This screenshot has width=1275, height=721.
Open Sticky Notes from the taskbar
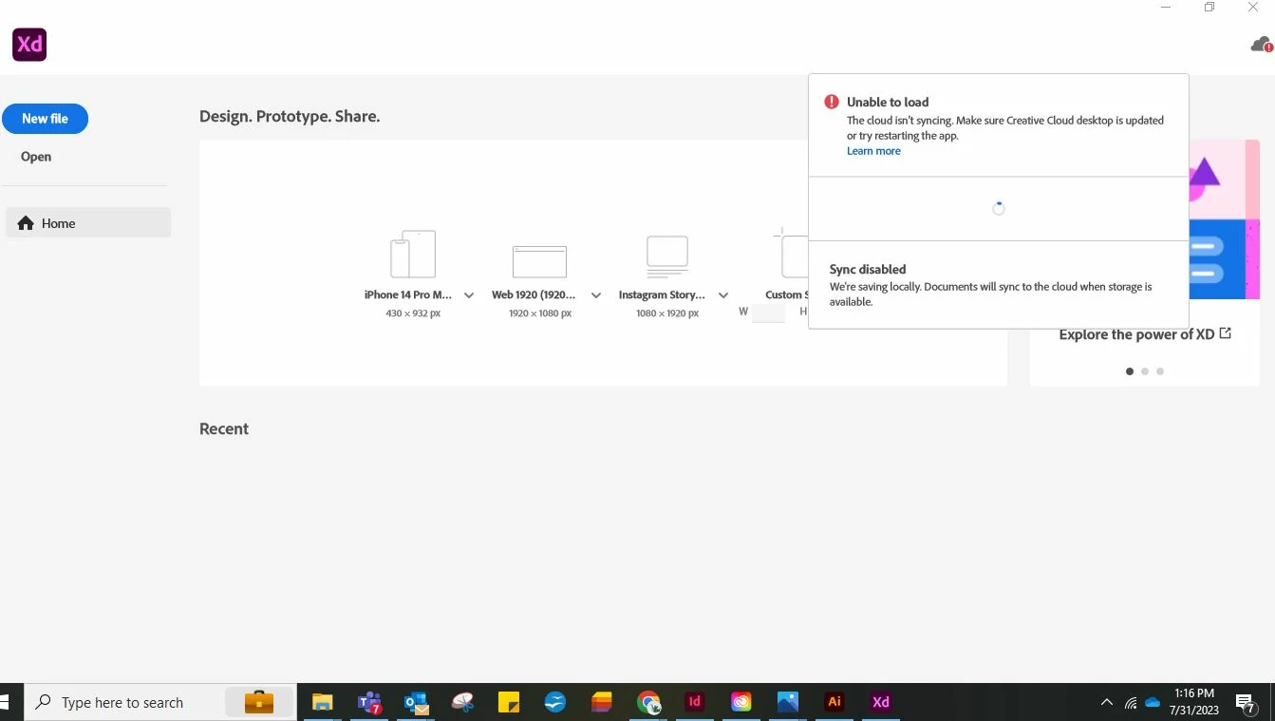tap(509, 702)
